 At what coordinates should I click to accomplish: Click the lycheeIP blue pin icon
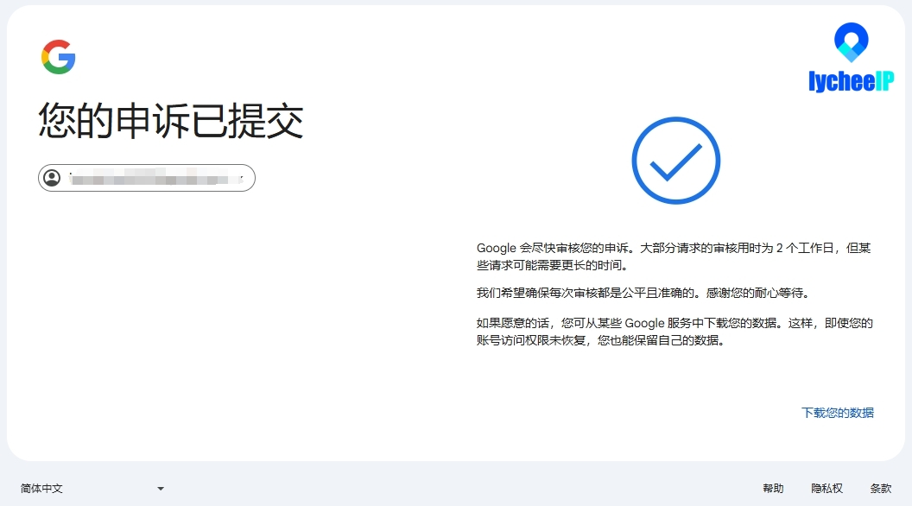[x=851, y=42]
